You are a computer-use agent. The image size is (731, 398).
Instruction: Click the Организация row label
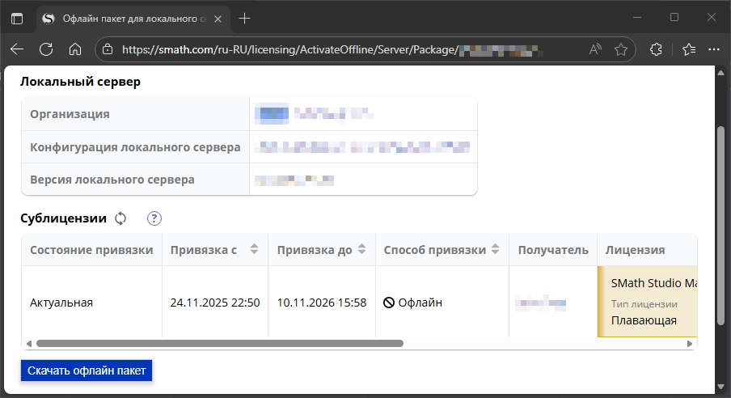pyautogui.click(x=70, y=114)
